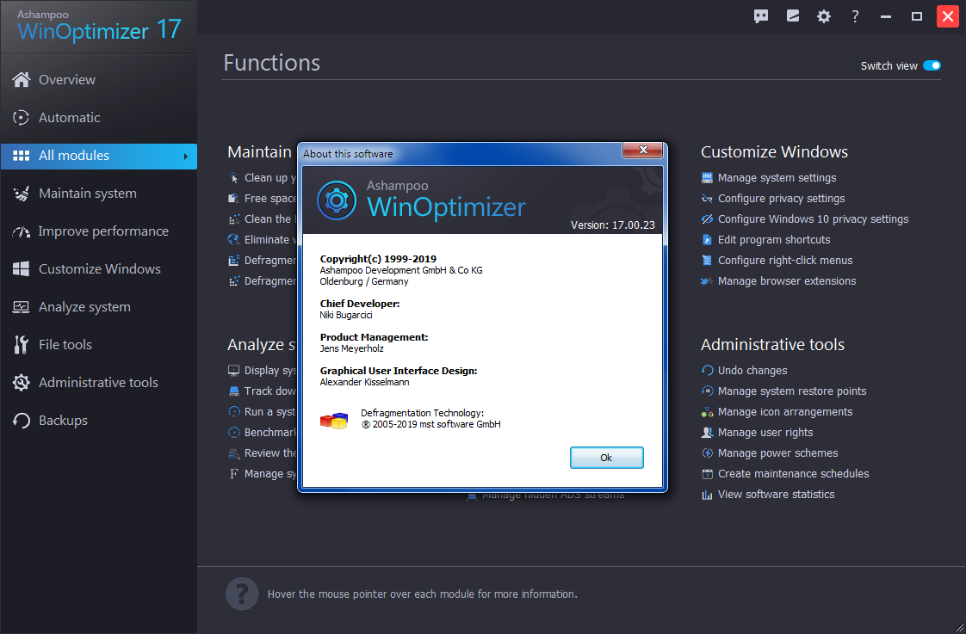
Task: Select the Customize Windows logo icon
Action: (22, 269)
